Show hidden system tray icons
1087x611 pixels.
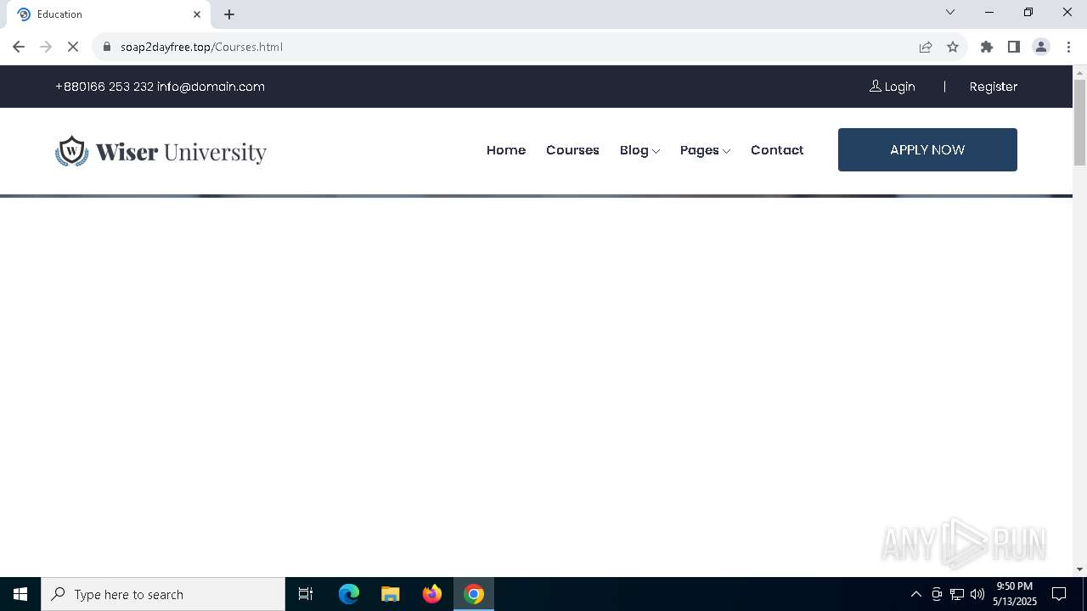(x=916, y=594)
